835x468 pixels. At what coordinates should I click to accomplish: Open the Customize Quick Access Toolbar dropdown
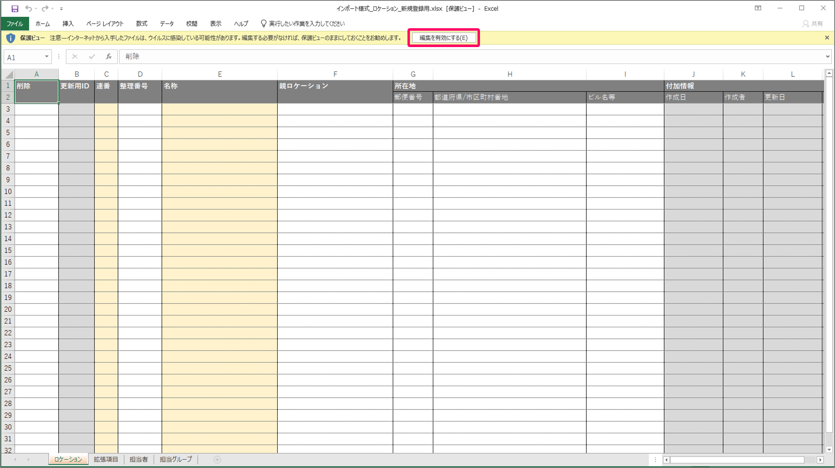coord(61,9)
